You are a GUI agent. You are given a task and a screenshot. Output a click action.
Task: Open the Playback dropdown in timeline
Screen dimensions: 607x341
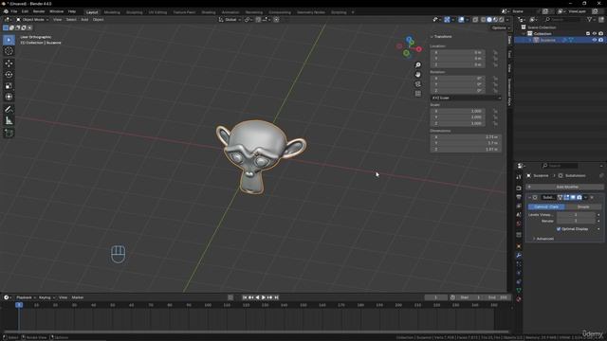pyautogui.click(x=26, y=297)
